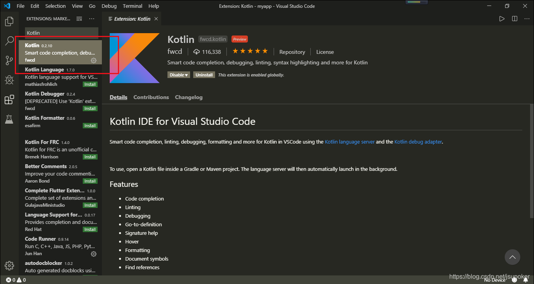This screenshot has height=284, width=534.
Task: Open the Go menu
Action: tap(92, 6)
